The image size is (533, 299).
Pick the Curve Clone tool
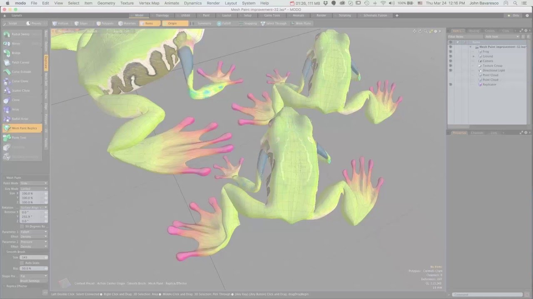[x=22, y=81]
